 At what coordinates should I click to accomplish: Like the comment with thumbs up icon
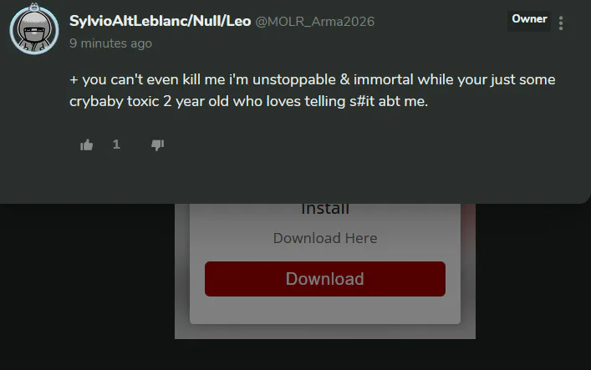pyautogui.click(x=87, y=145)
